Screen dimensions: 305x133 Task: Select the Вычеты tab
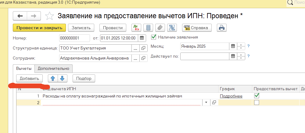[24, 68]
